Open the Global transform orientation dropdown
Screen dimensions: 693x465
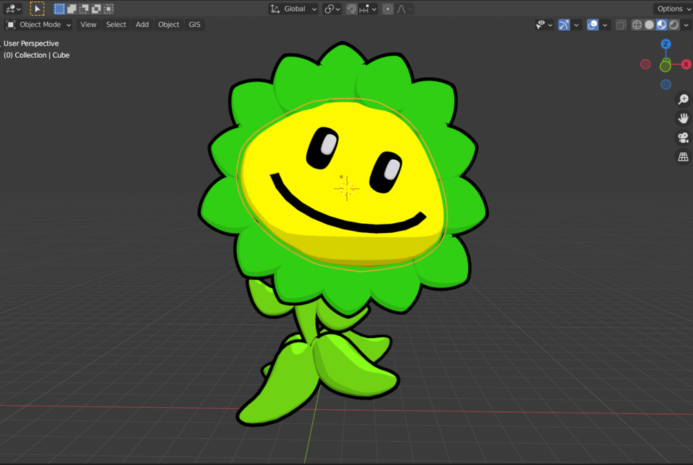(x=294, y=9)
